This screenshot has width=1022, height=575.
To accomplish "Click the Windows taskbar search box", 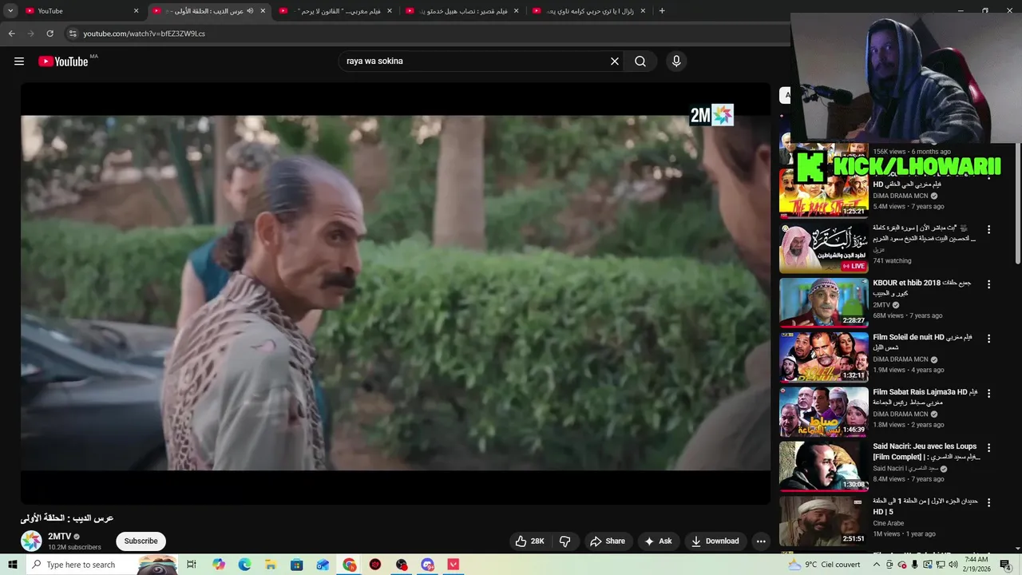I will 101,565.
